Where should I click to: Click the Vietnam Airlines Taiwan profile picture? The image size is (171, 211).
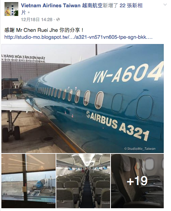point(11,9)
